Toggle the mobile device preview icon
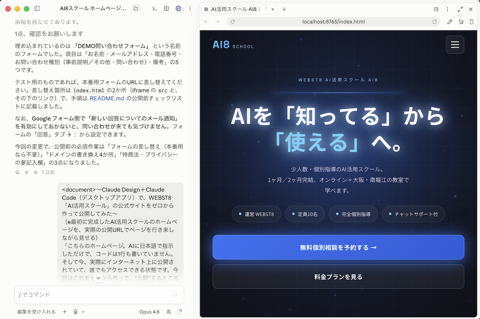 click(472, 22)
